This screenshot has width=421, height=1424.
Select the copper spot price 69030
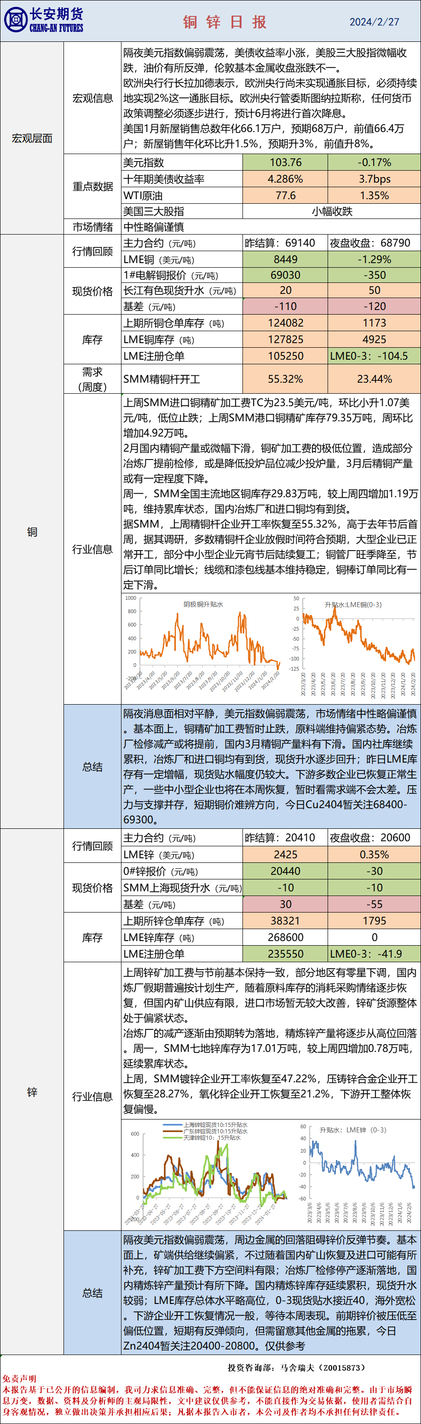coord(285,276)
